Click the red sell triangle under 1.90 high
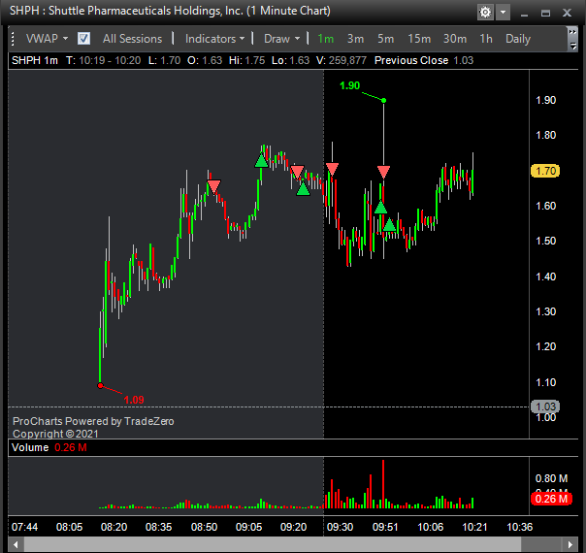The width and height of the screenshot is (586, 553). coord(383,172)
